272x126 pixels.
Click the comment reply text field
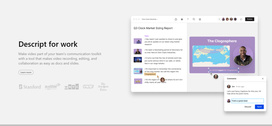pos(247,101)
